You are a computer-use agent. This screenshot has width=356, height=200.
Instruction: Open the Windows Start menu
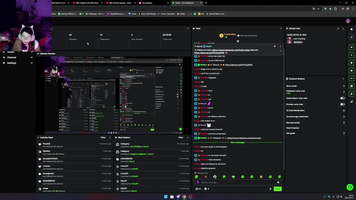[x=166, y=197]
